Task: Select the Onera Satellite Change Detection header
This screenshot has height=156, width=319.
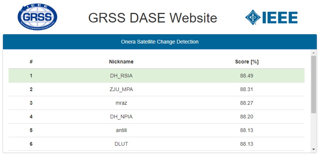Action: point(159,42)
